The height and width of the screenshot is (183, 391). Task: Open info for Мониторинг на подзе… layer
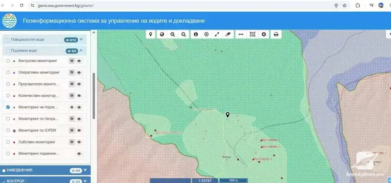click(72, 107)
